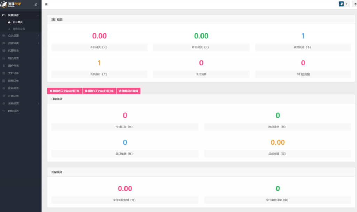Click the grid icon beside 资源分类
The height and width of the screenshot is (212, 357).
click(x=4, y=43)
